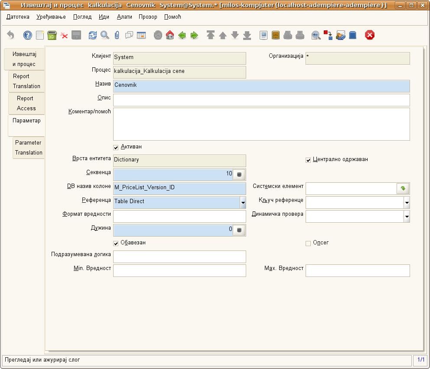Click the Undo changes toolbar icon
The image size is (430, 369).
pyautogui.click(x=10, y=35)
